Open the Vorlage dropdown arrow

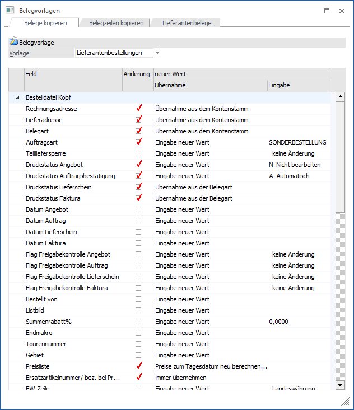click(x=157, y=53)
